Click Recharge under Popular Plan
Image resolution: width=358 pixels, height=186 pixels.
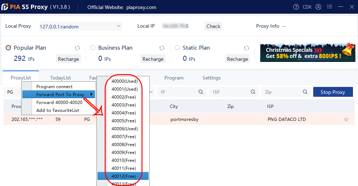tap(68, 59)
